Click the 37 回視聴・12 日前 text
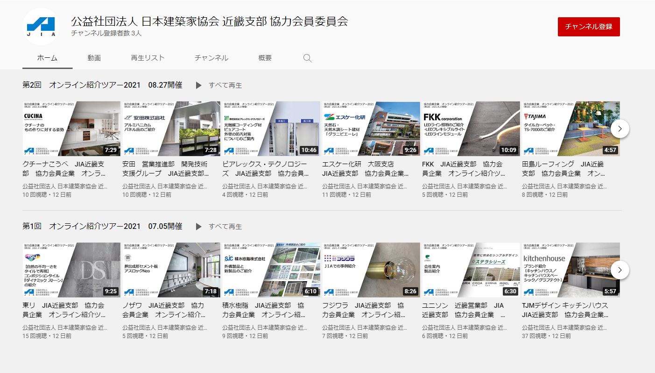The image size is (655, 373). [547, 336]
